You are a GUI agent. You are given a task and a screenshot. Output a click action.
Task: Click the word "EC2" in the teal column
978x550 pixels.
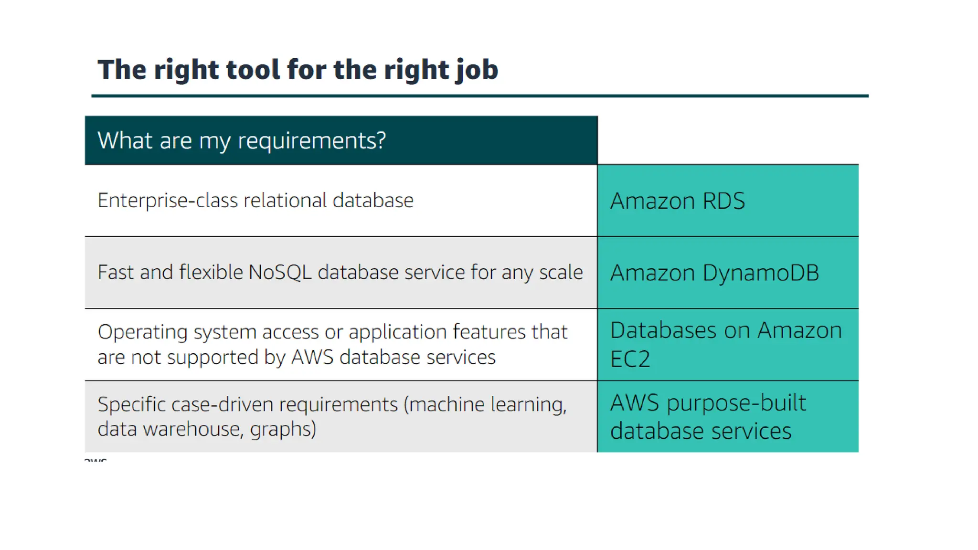pos(630,359)
